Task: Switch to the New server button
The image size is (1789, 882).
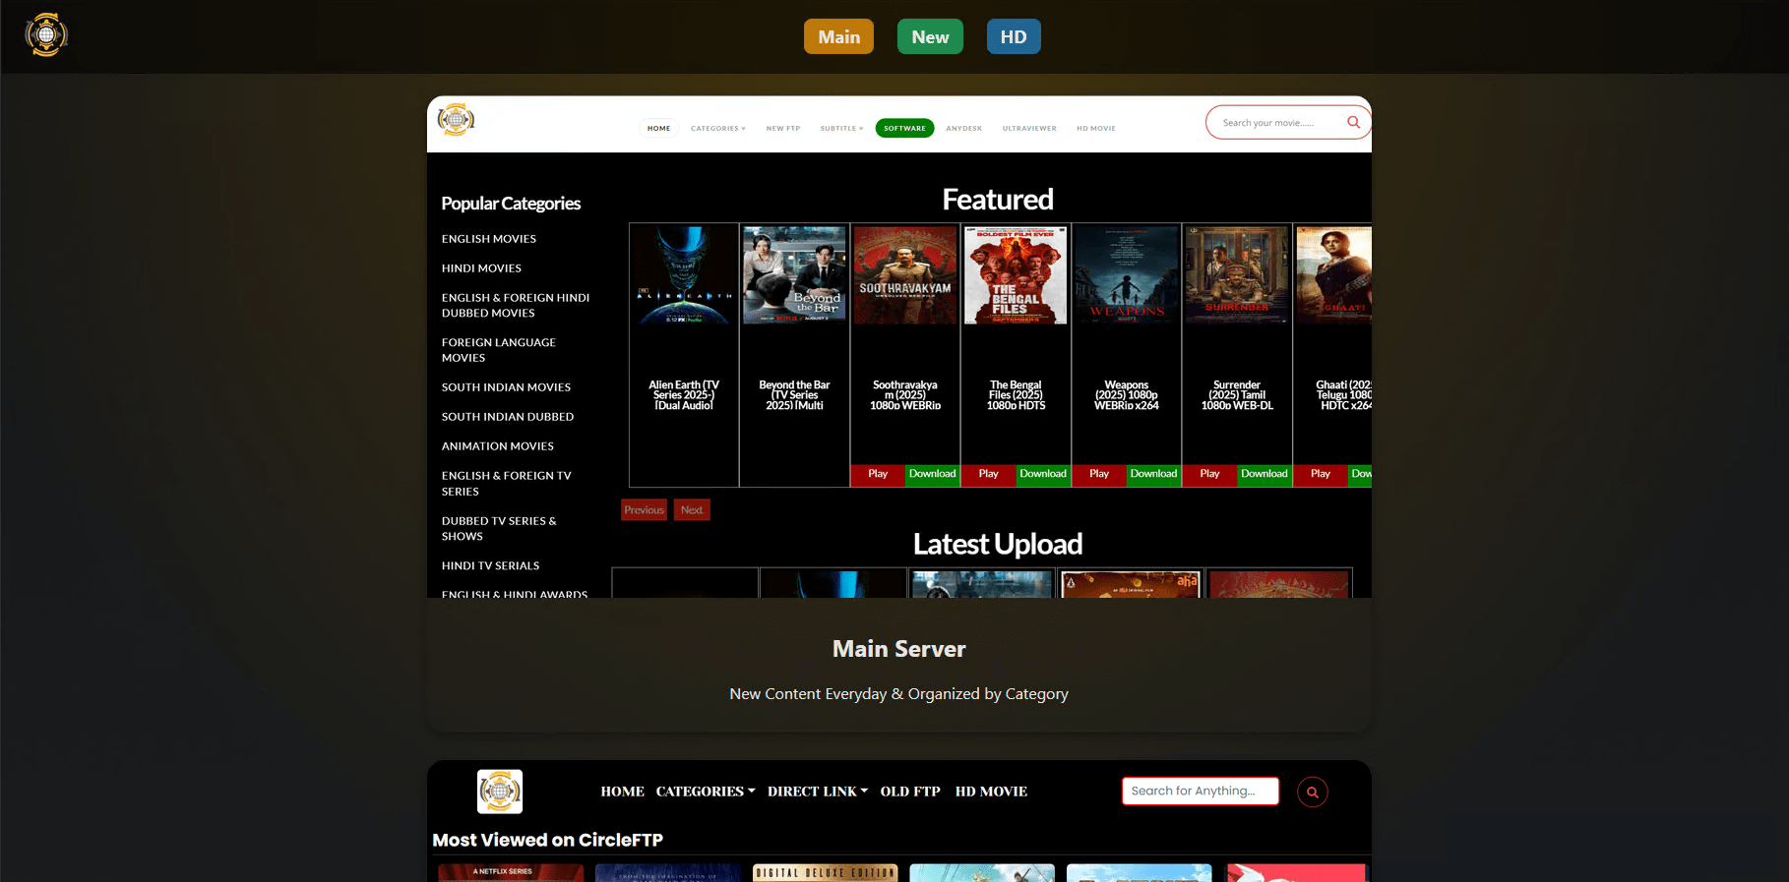Action: pyautogui.click(x=930, y=37)
